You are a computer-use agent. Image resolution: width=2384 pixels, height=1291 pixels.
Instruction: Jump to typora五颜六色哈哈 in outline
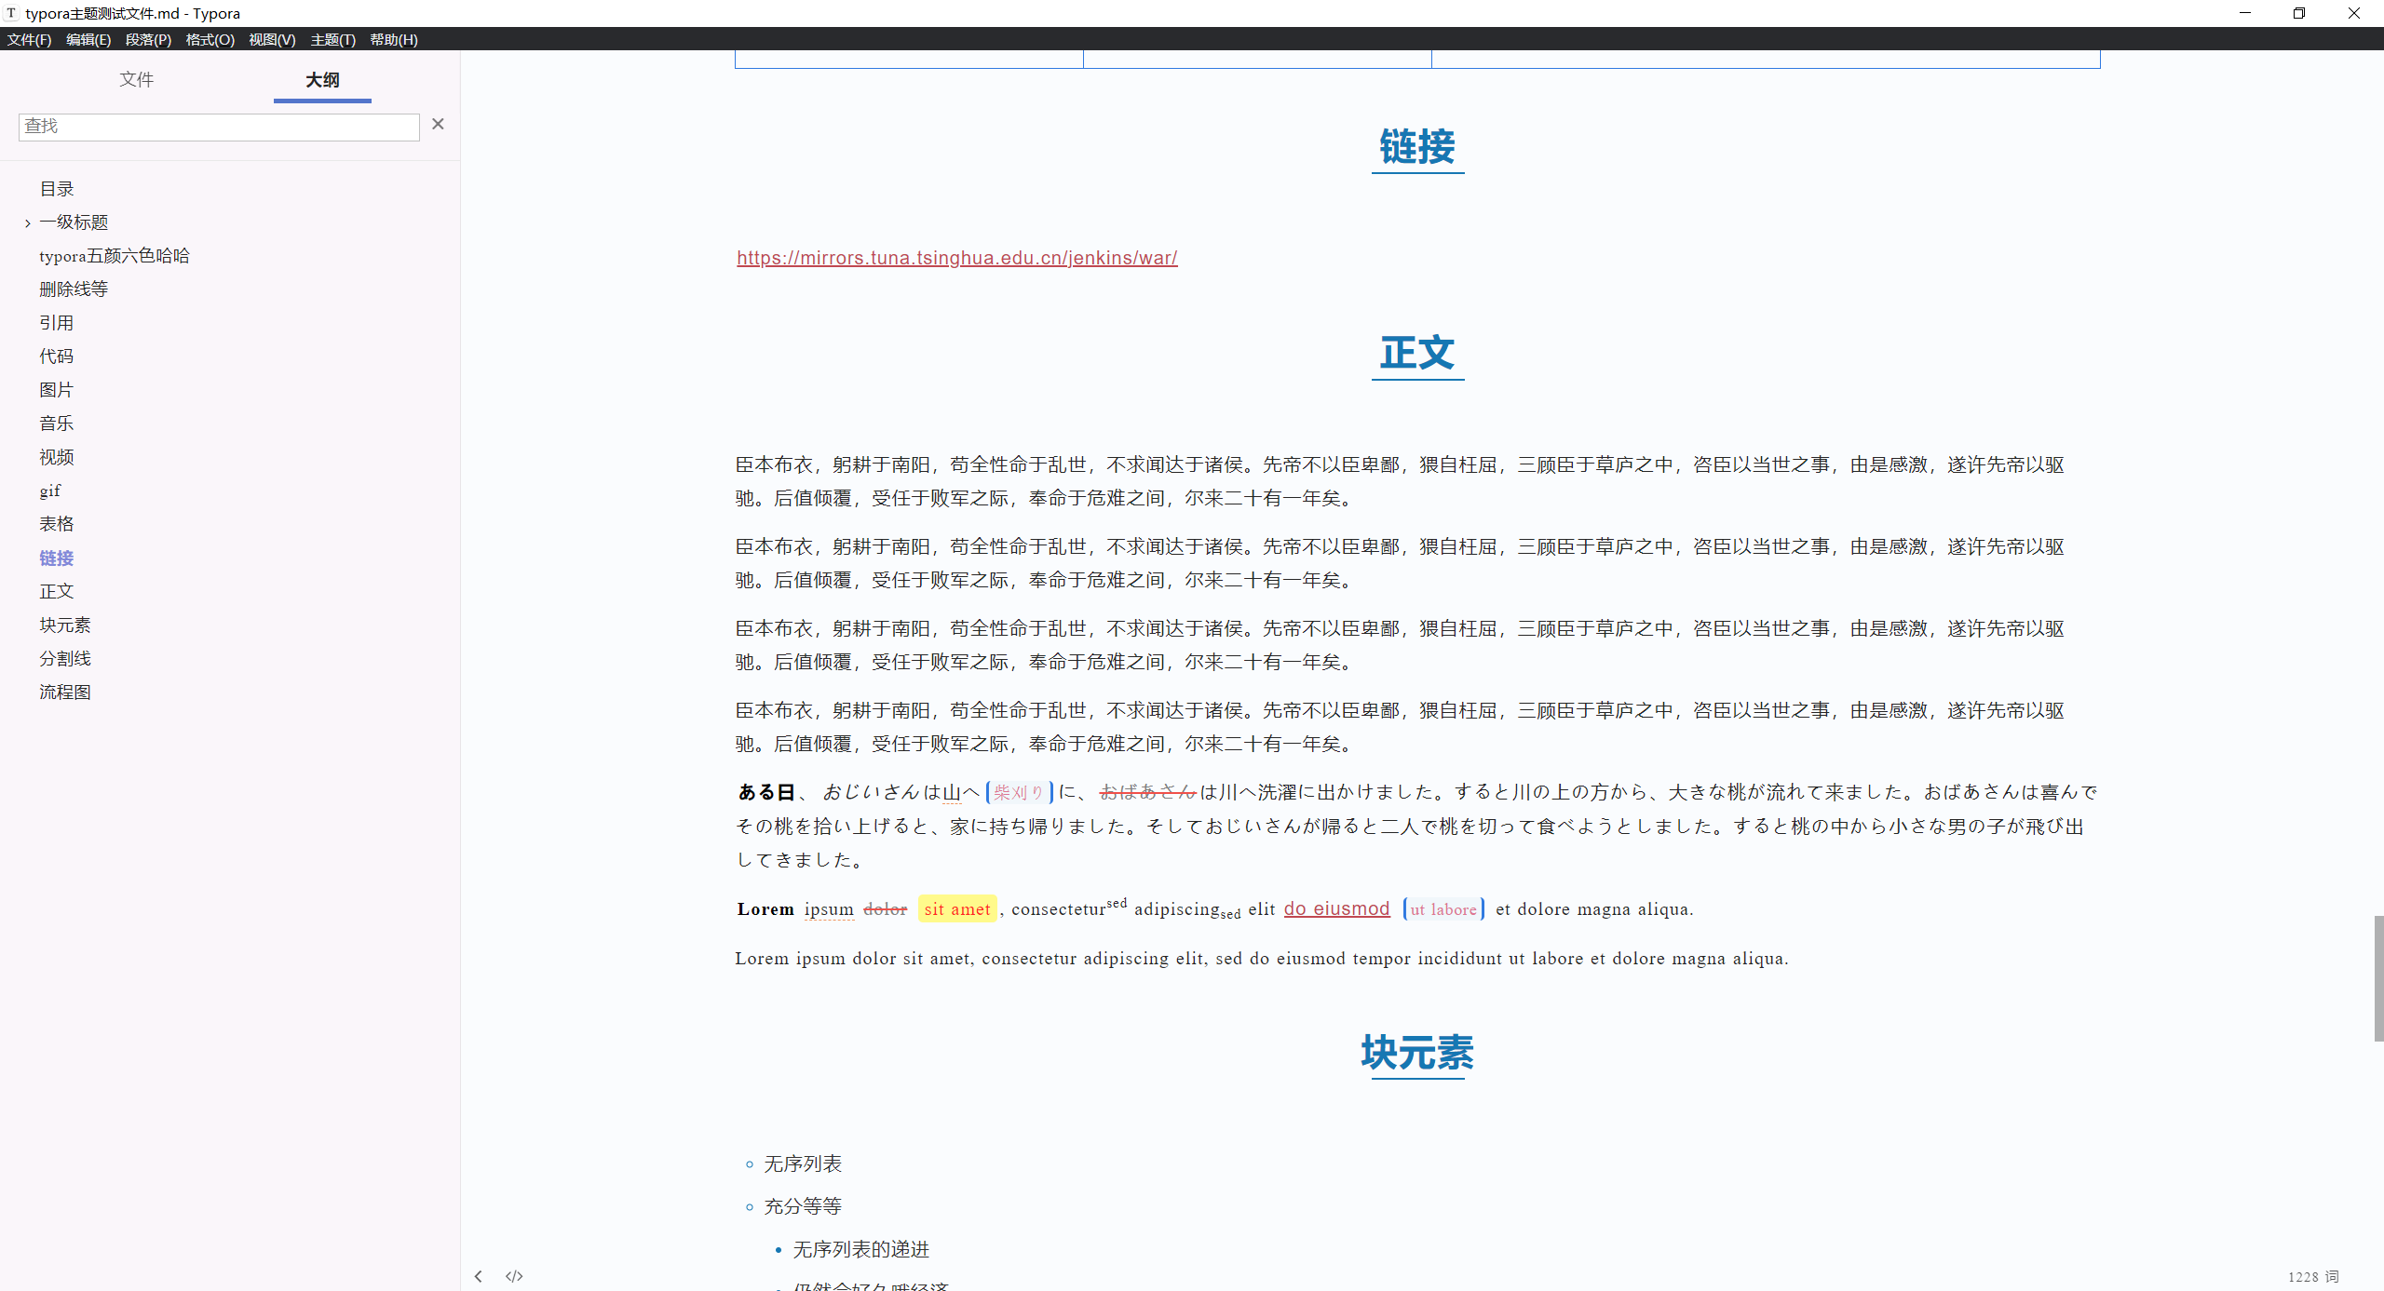[115, 256]
